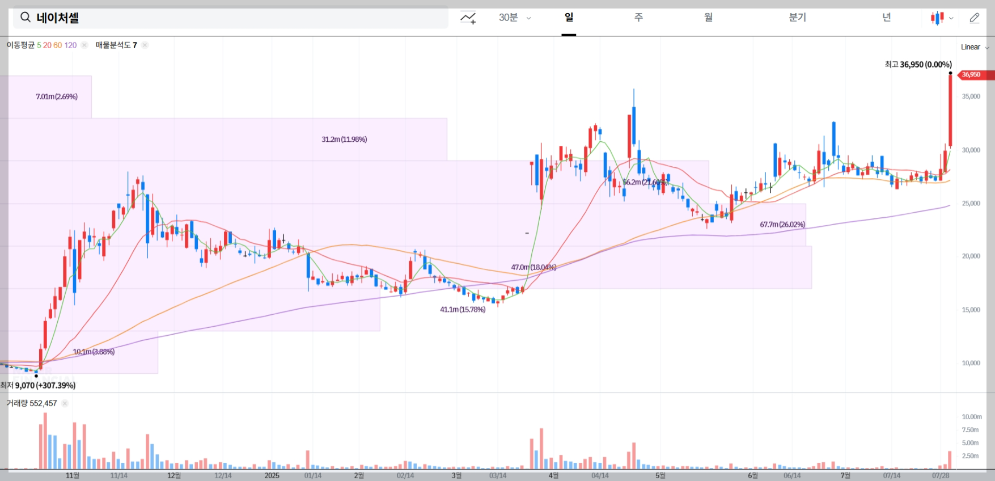995x481 pixels.
Task: Click the 47.0m(18.04%) volume profile label
Action: point(534,267)
